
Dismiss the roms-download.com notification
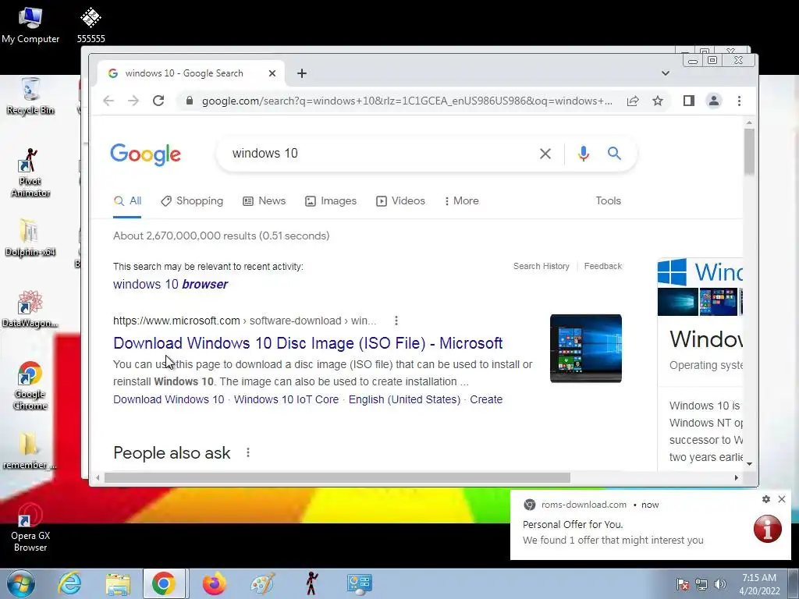click(x=782, y=499)
